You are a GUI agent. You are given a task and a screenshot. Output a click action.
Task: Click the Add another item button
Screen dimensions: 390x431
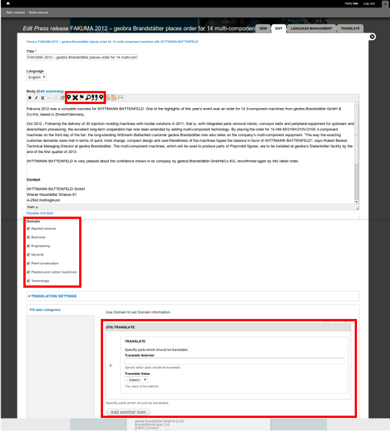point(128,412)
